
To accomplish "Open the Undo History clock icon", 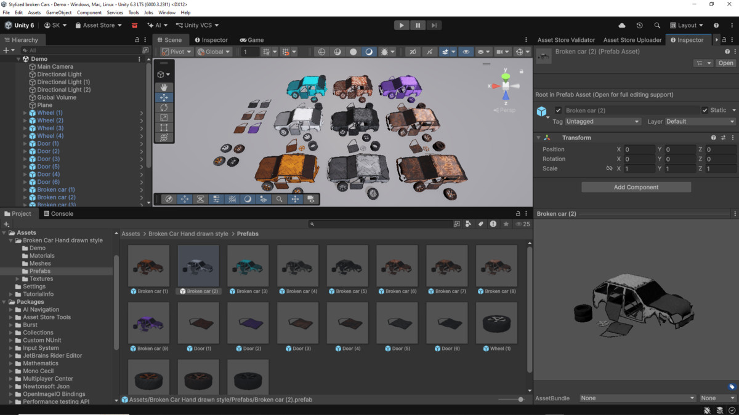I will click(639, 25).
